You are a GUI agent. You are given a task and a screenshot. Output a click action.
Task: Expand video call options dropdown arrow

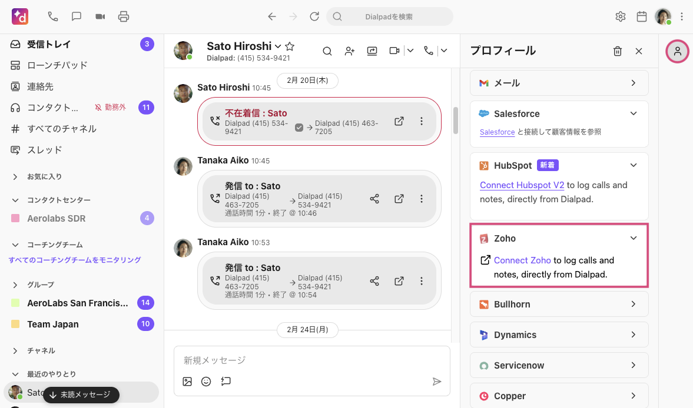click(x=410, y=51)
